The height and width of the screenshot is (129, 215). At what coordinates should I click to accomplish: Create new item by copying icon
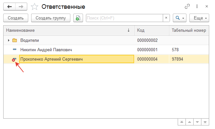pyautogui.click(x=78, y=18)
